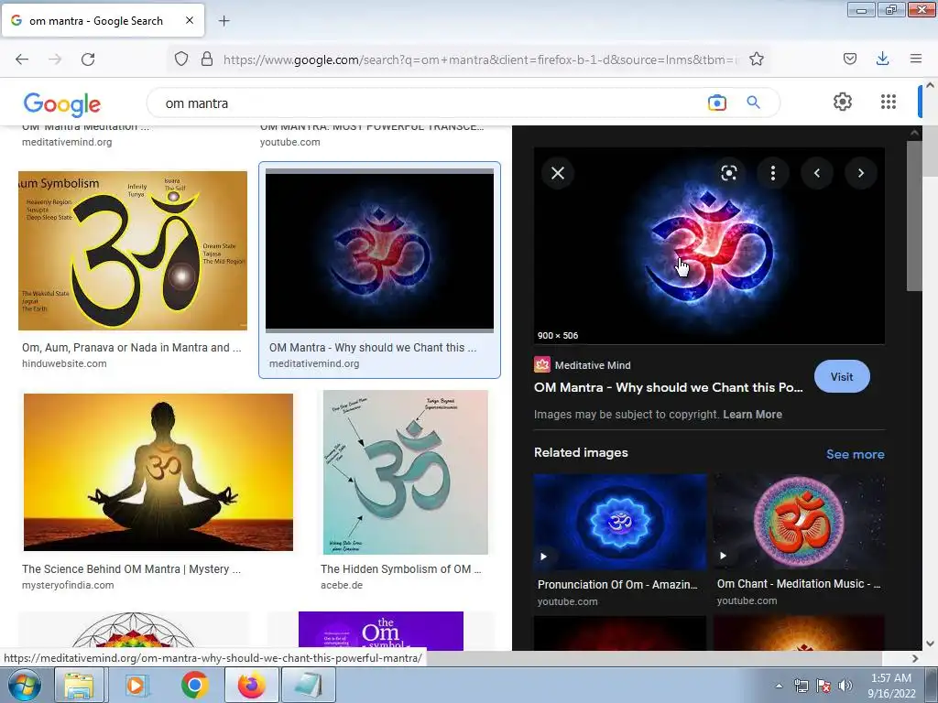Viewport: 938px width, 703px height.
Task: Click the browser address bar URL
Action: tap(482, 59)
